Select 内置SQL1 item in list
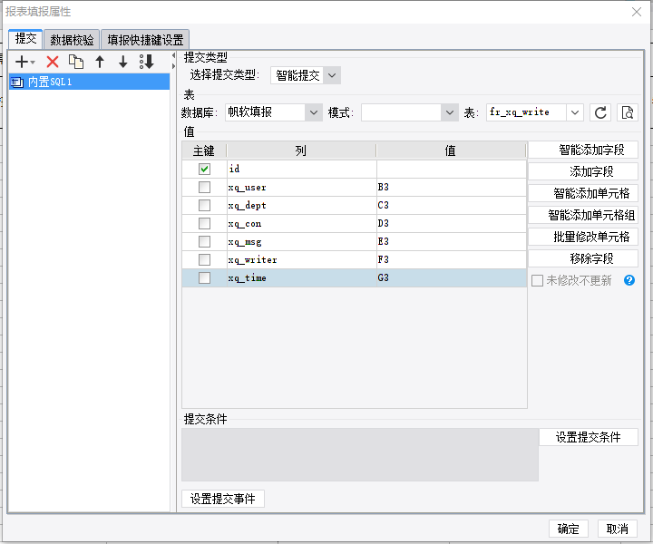 [x=89, y=82]
